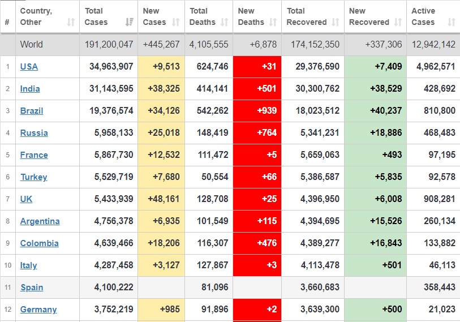Image resolution: width=460 pixels, height=322 pixels.
Task: Open the USA country link
Action: [29, 67]
